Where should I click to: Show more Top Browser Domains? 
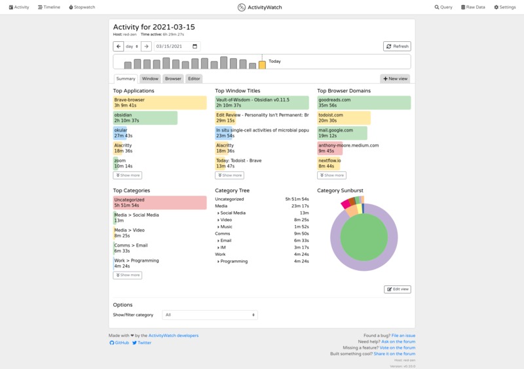point(331,175)
